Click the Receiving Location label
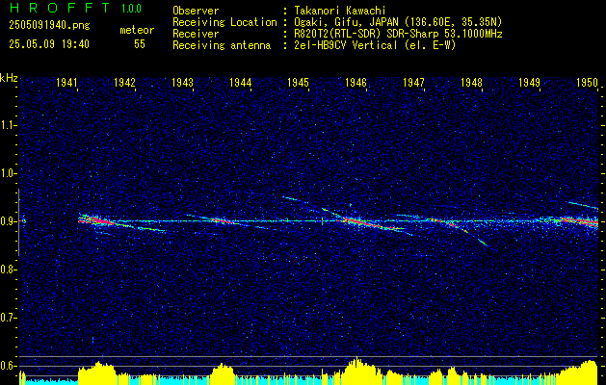 pos(224,22)
